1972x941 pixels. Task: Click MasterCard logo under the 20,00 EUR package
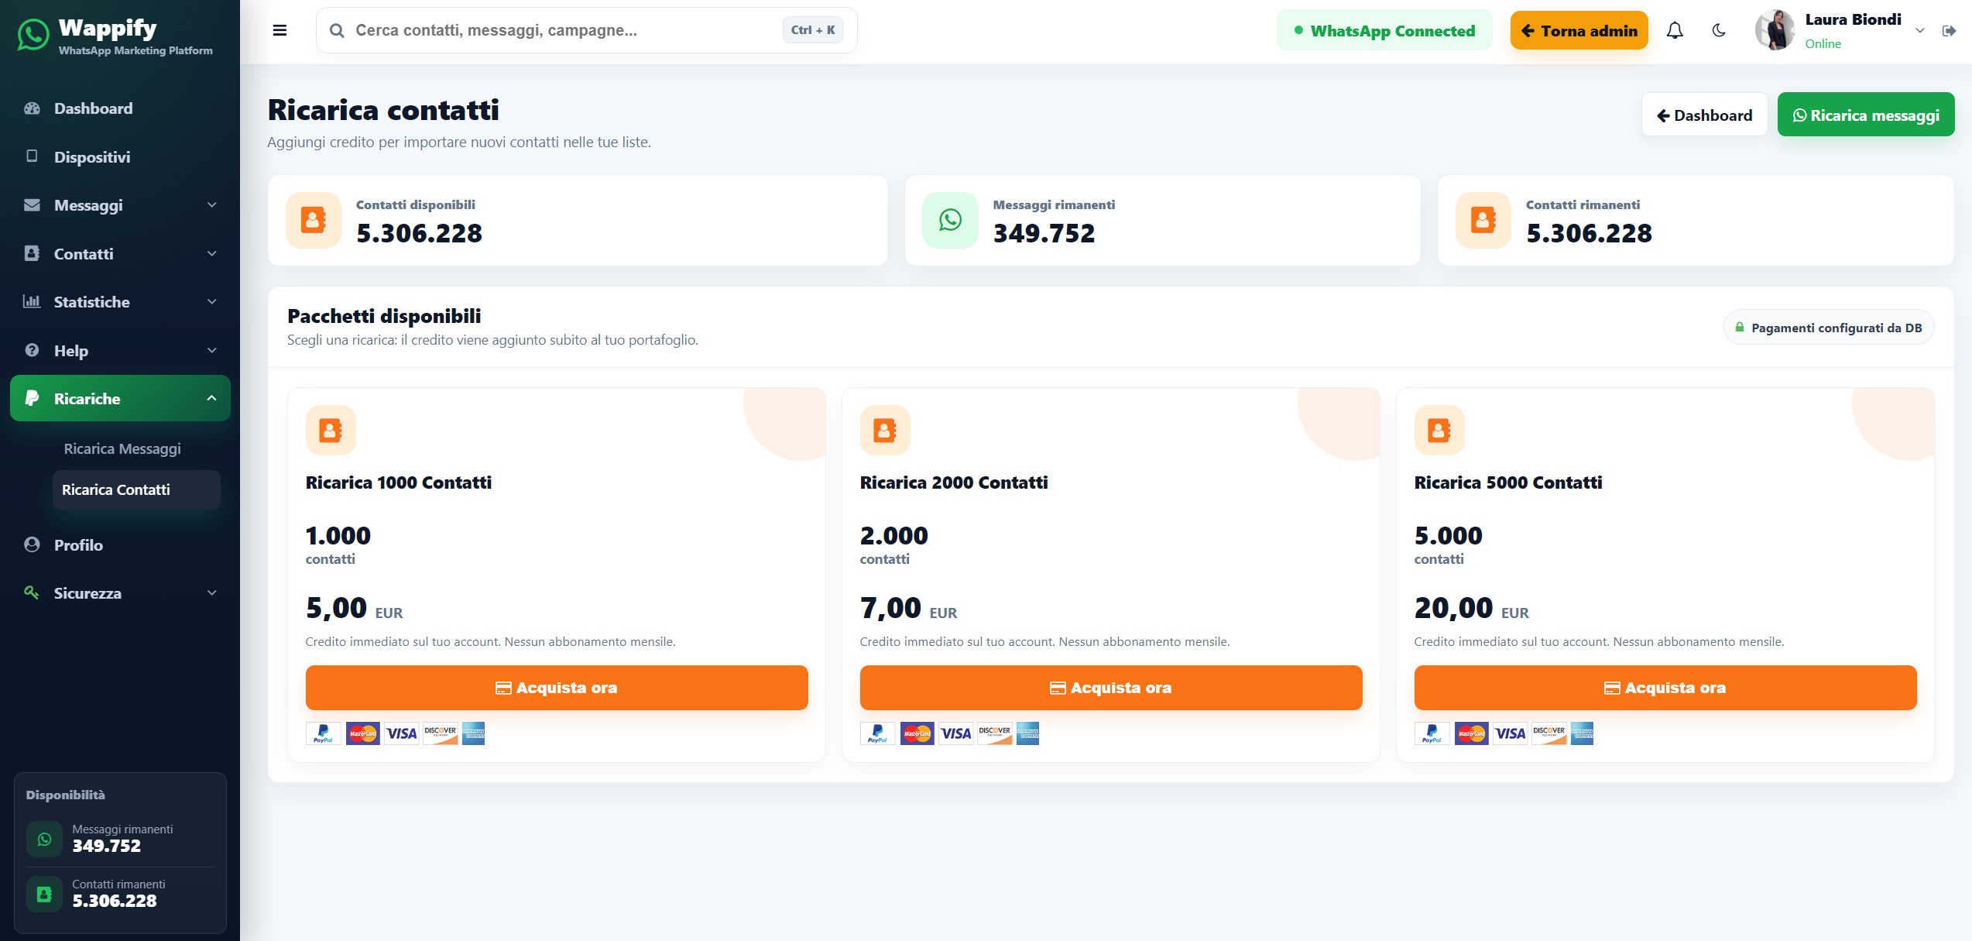pos(1472,733)
